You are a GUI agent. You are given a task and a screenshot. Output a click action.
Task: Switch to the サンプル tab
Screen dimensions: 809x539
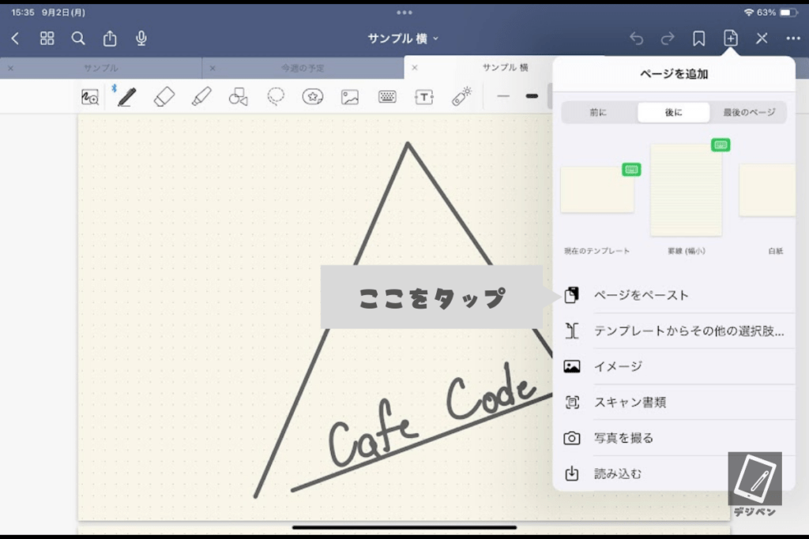pyautogui.click(x=101, y=68)
